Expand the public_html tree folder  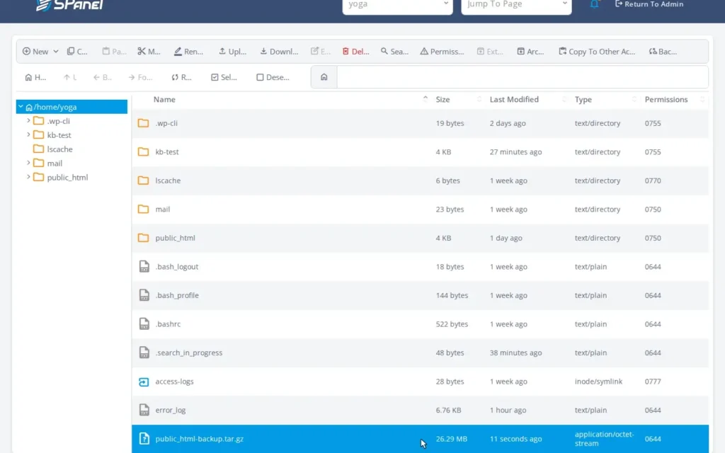28,177
